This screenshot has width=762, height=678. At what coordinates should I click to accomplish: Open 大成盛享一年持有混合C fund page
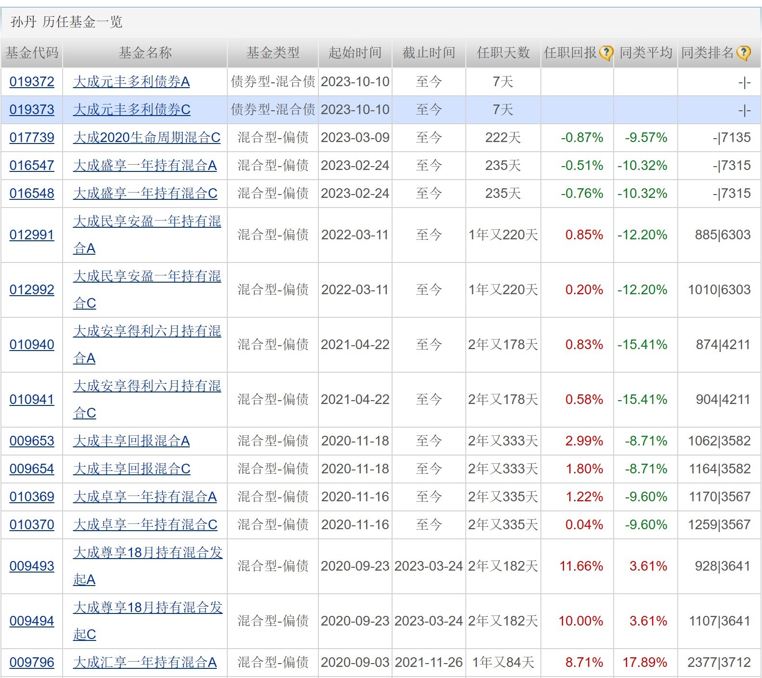coord(145,194)
